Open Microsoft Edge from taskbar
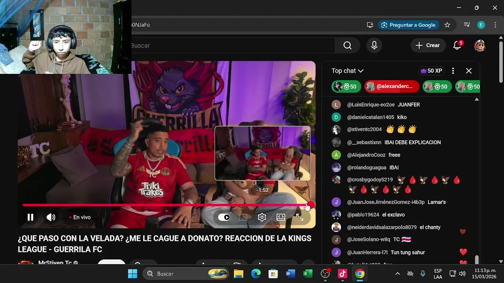Screen dimensions: 504x283 [x=256, y=274]
